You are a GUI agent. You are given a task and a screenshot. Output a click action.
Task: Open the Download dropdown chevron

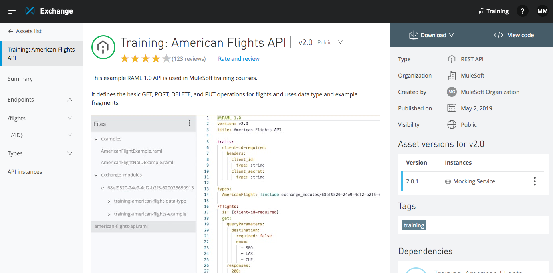pos(451,35)
